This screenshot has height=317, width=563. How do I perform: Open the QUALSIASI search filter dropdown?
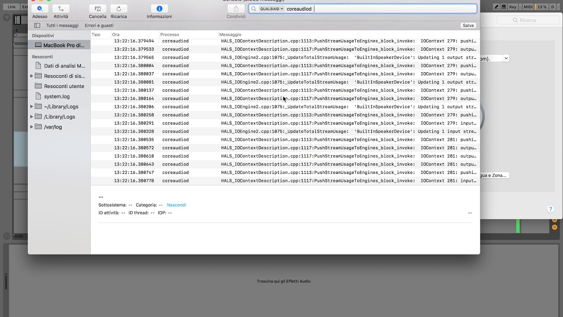(x=271, y=9)
